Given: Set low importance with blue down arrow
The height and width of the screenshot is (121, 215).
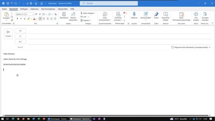Looking at the screenshot, I should (124, 20).
